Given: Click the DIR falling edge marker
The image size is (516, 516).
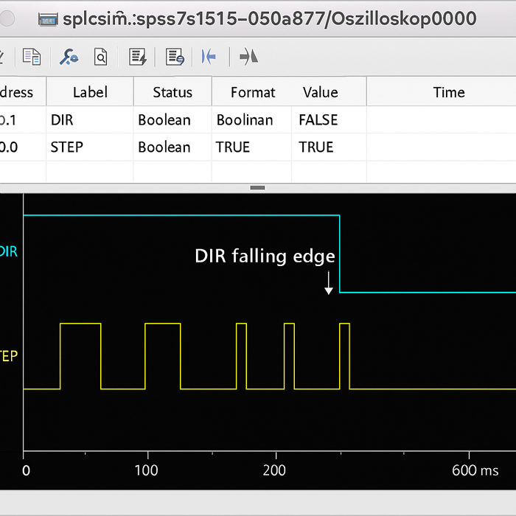Looking at the screenshot, I should (x=329, y=282).
